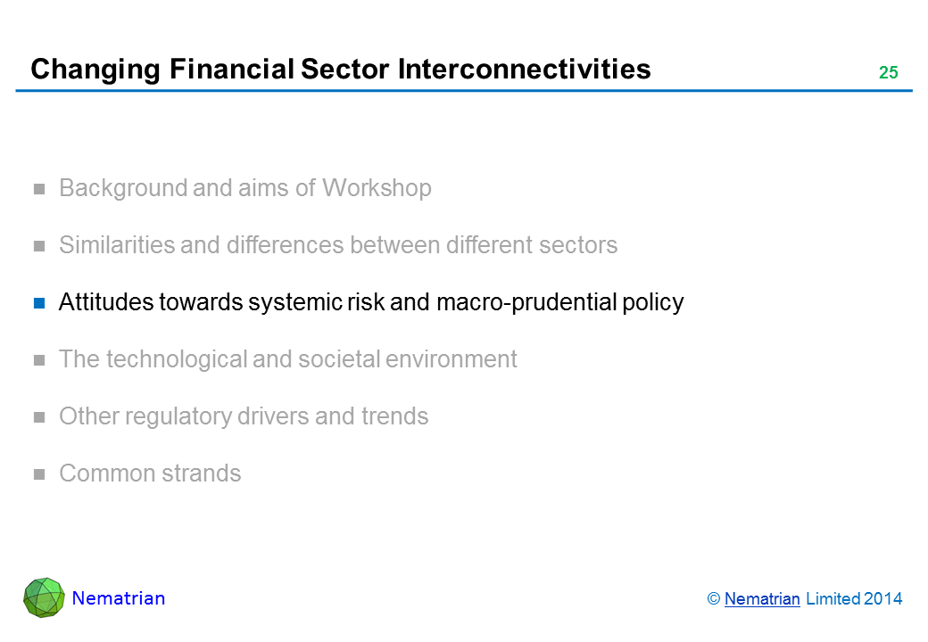928x642 pixels.
Task: Select 'Background and aims of Workshop' agenda item
Action: point(244,188)
